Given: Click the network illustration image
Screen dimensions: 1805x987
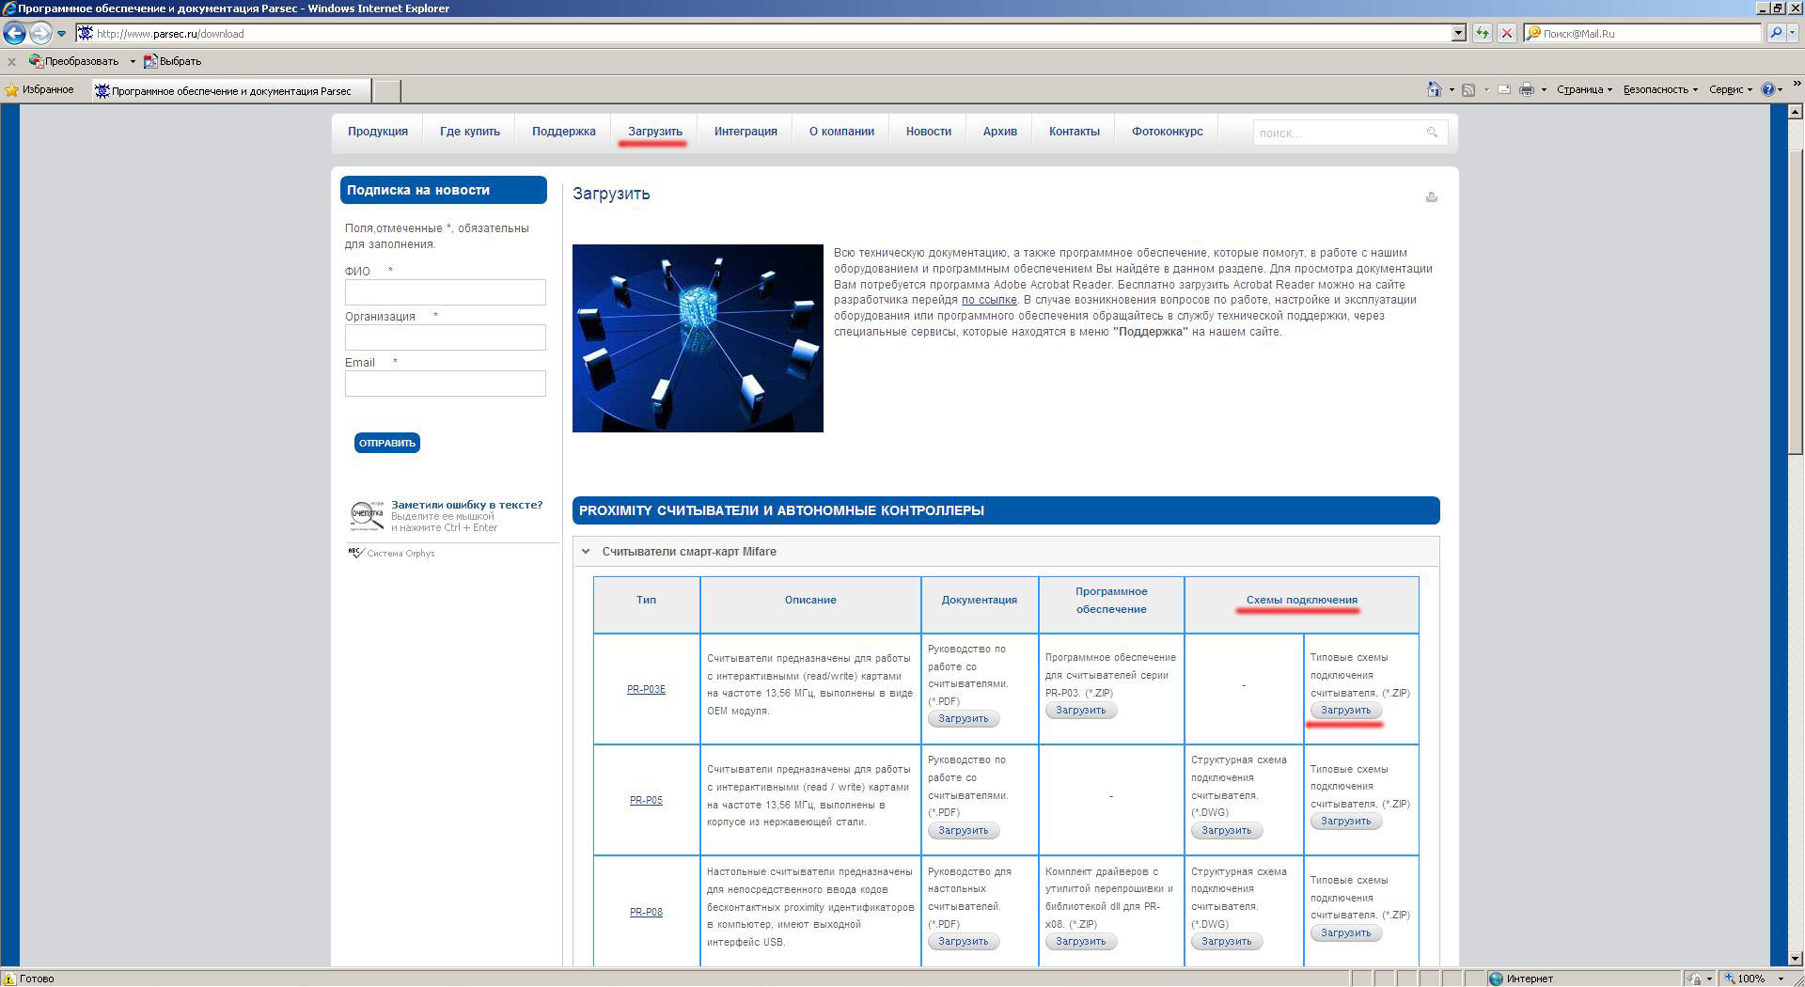Looking at the screenshot, I should click(698, 338).
